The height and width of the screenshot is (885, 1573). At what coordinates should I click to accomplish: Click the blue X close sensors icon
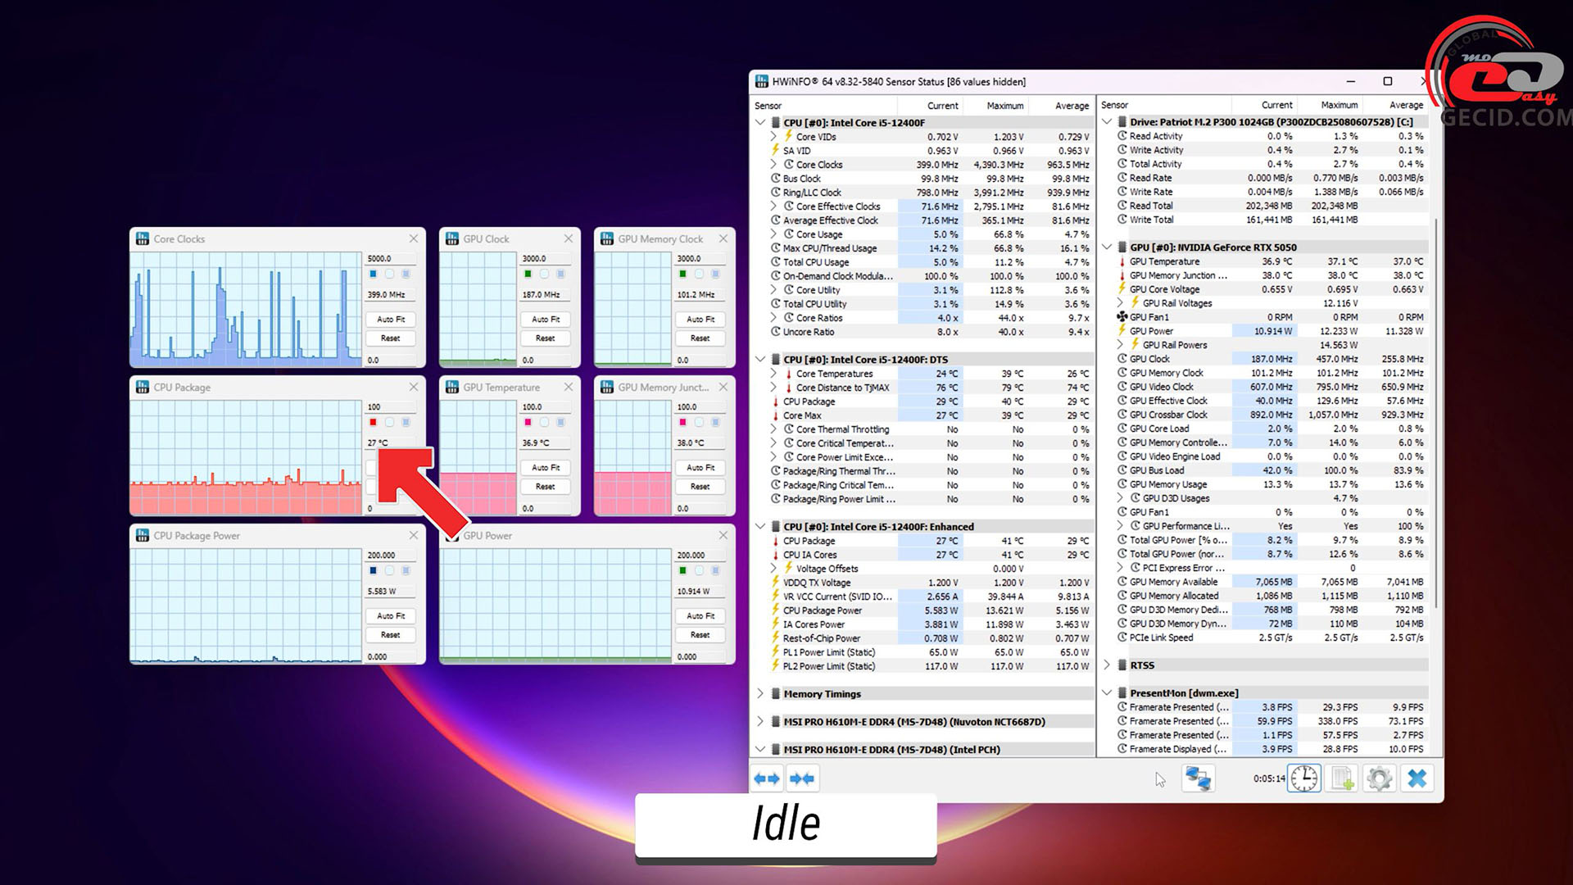(x=1417, y=778)
